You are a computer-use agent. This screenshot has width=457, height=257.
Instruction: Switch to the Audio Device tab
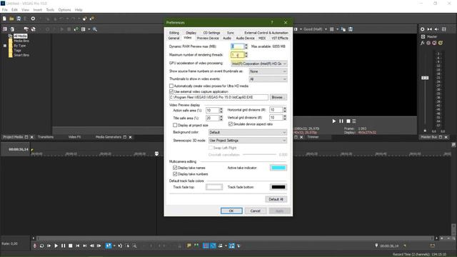pos(245,38)
